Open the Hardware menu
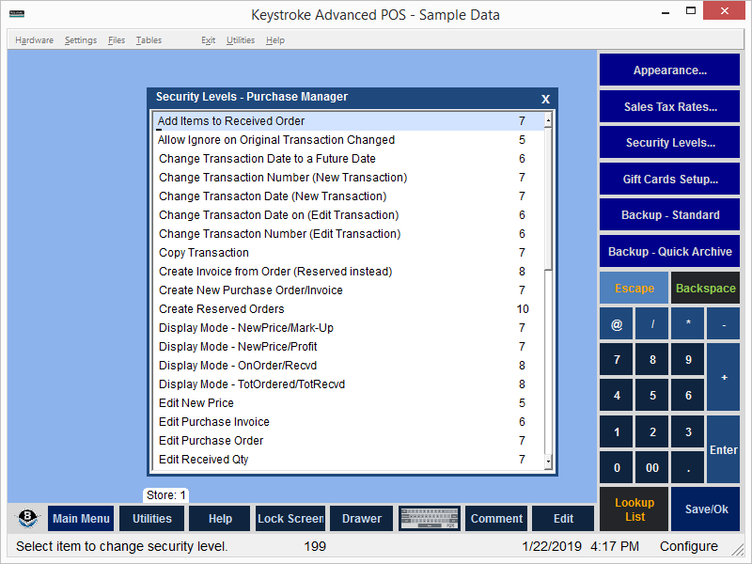The width and height of the screenshot is (752, 564). (34, 40)
